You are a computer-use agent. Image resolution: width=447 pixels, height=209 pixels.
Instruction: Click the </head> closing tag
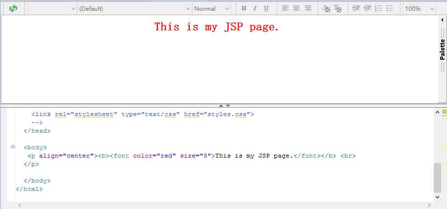coord(37,131)
